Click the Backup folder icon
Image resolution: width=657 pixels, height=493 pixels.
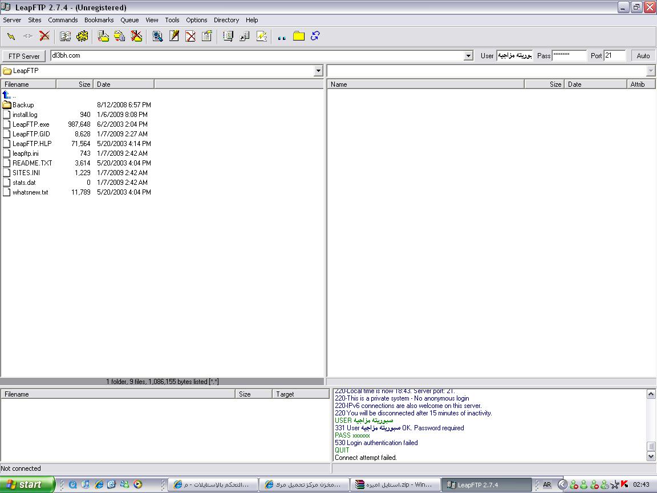tap(7, 105)
